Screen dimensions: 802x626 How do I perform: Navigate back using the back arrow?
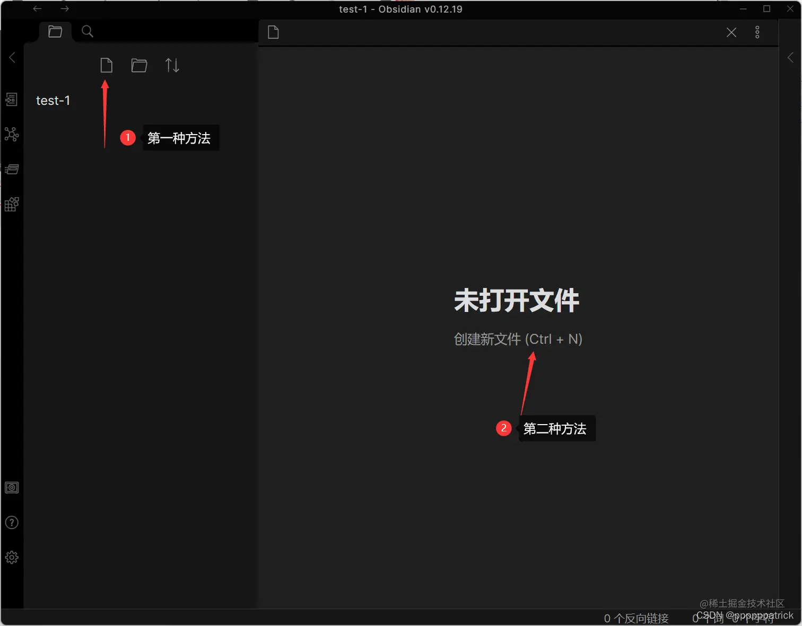pyautogui.click(x=37, y=8)
